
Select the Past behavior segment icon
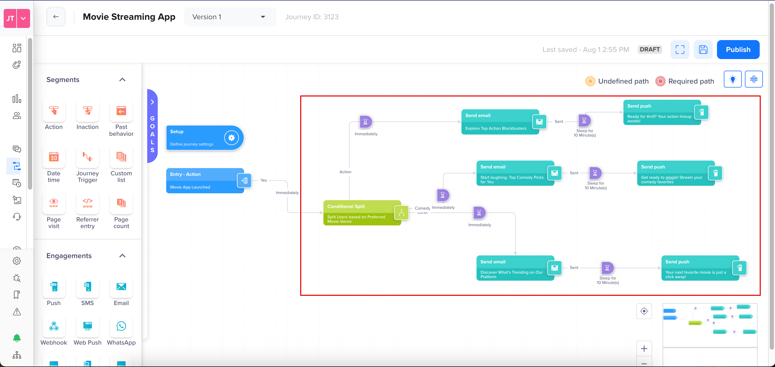tap(121, 111)
